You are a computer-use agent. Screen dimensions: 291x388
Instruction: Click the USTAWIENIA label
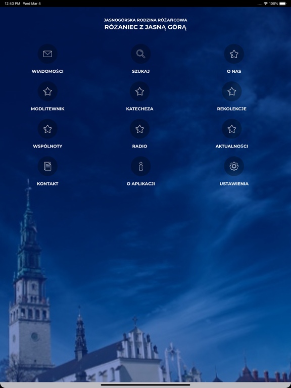coord(234,183)
